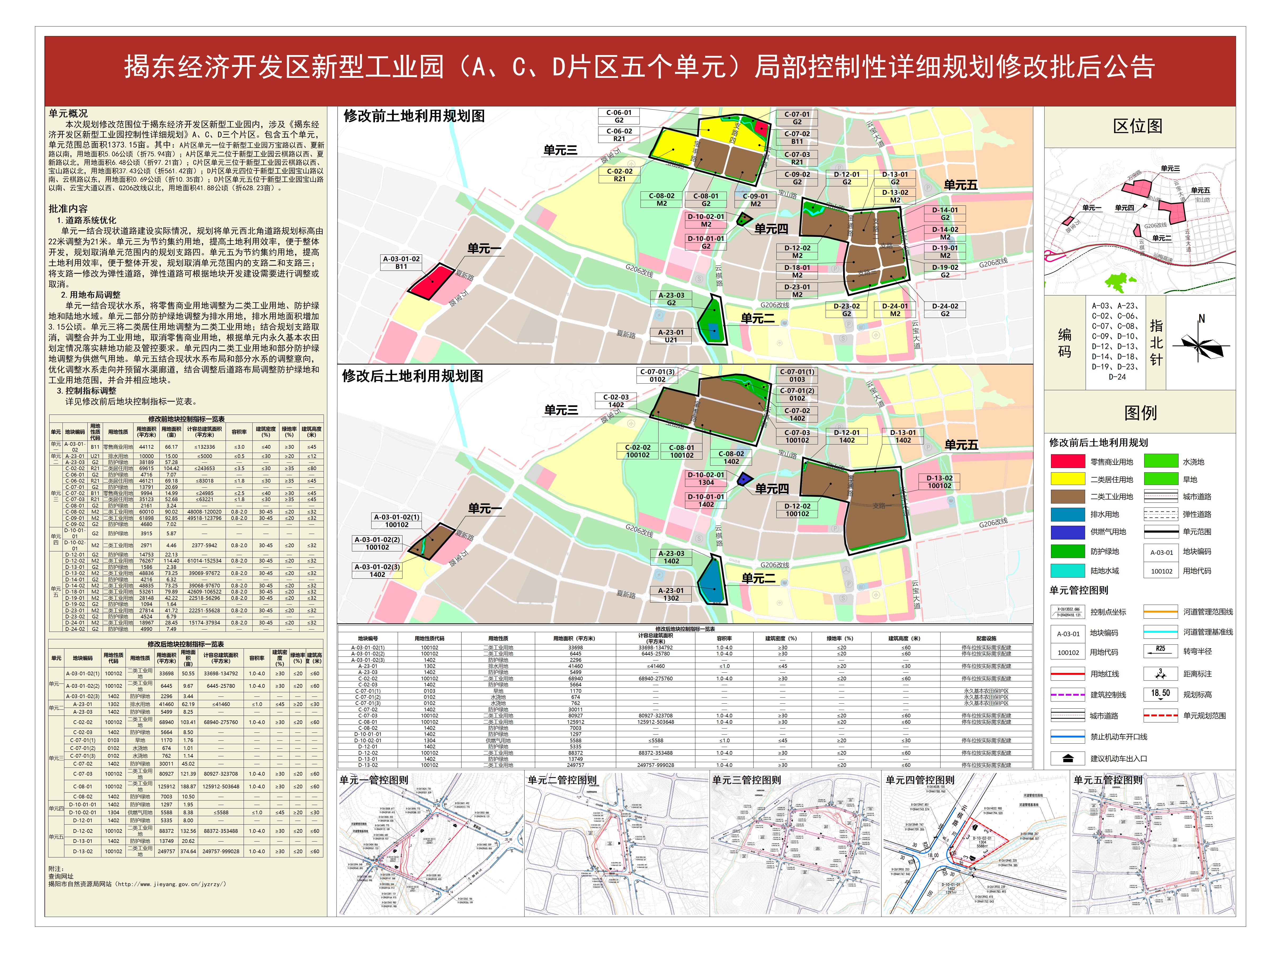This screenshot has width=1271, height=953.
Task: Click the blue 排水用地 legend swatch
Action: [1068, 514]
